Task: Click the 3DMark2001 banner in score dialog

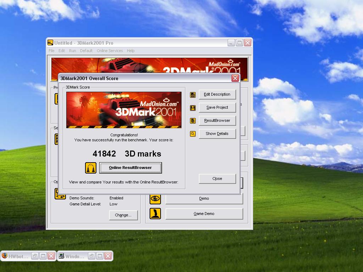Action: [x=124, y=110]
